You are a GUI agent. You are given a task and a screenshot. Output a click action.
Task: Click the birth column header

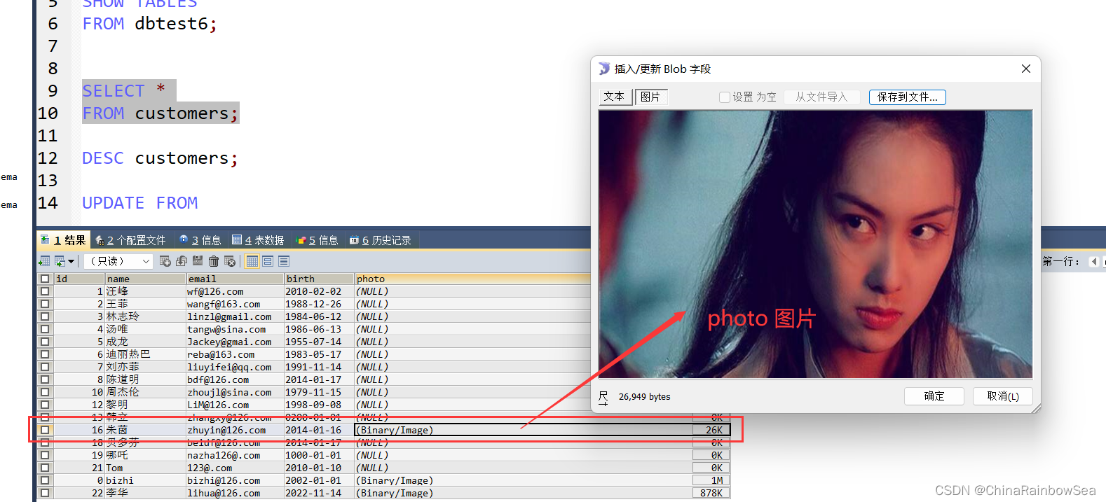click(319, 279)
